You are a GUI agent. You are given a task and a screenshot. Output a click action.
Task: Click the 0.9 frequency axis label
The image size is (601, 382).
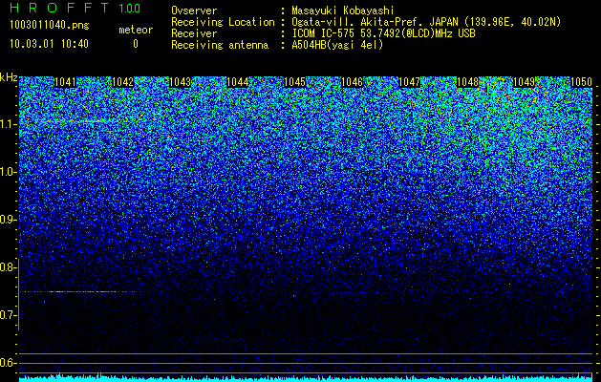pos(8,220)
